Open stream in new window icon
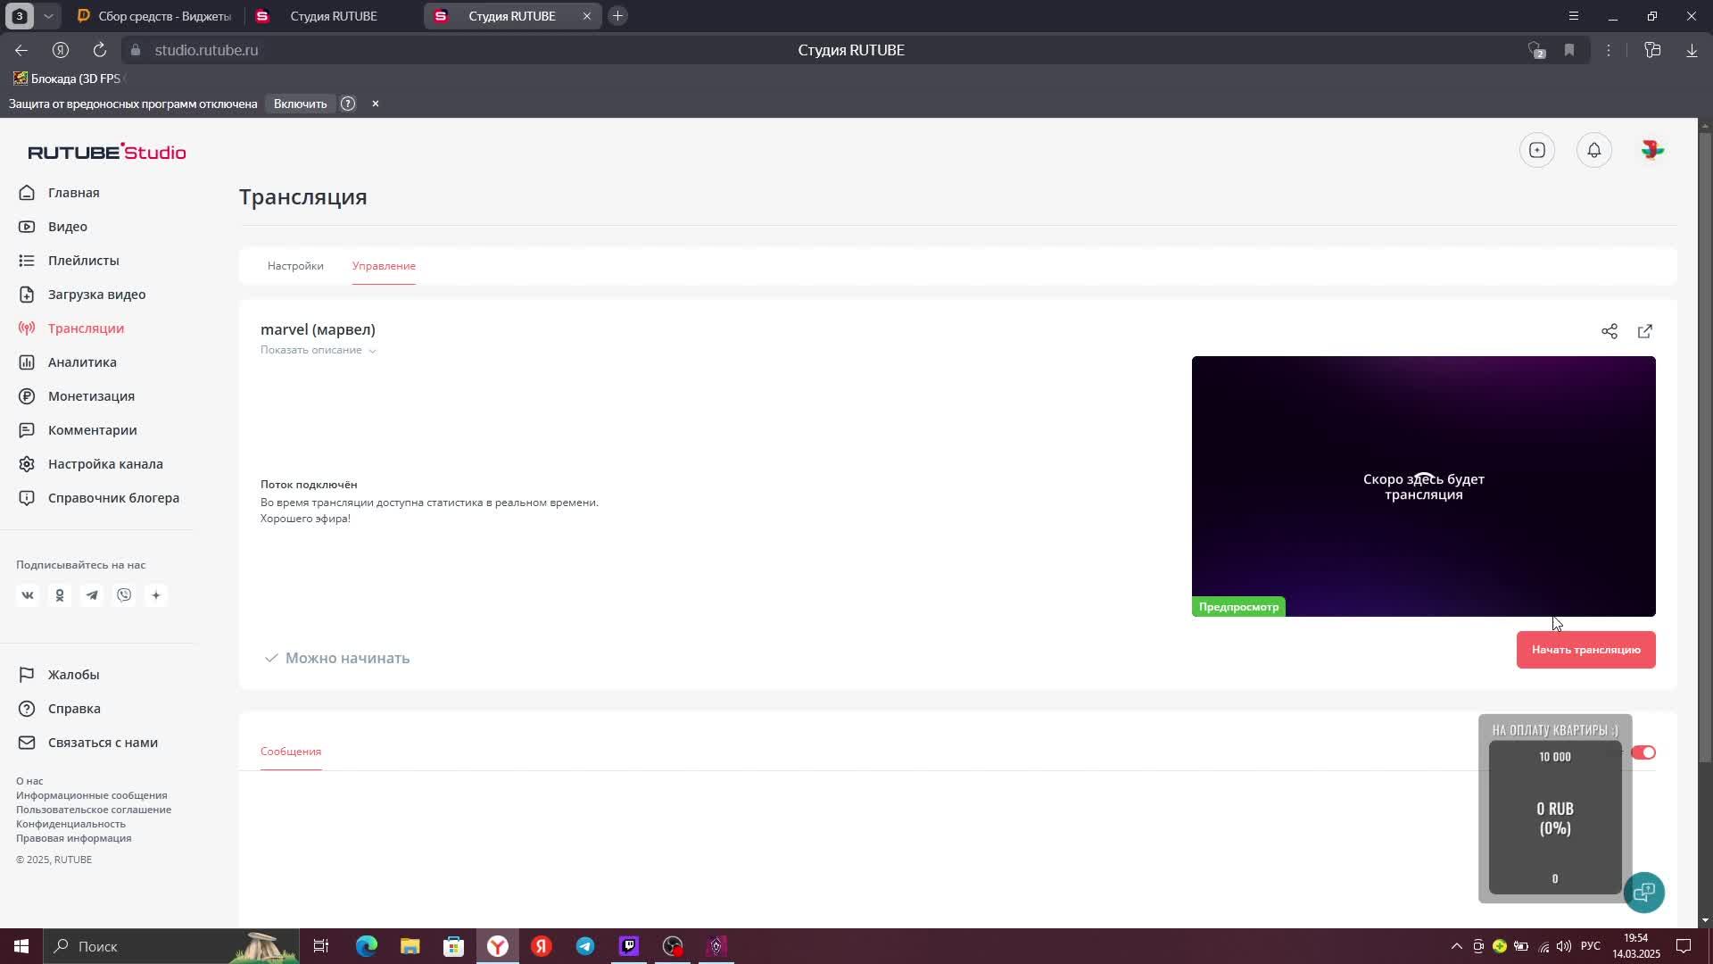Viewport: 1713px width, 964px height. point(1644,331)
